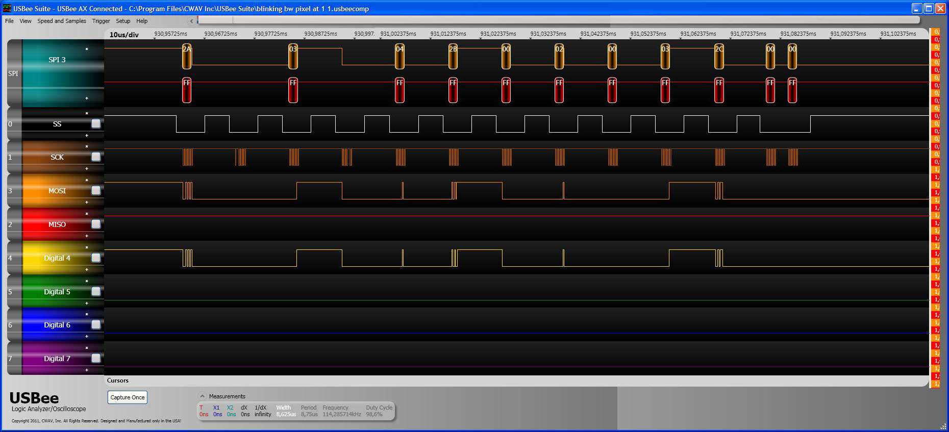Click the plus icon on MISO channel
949x432 pixels.
click(x=87, y=236)
